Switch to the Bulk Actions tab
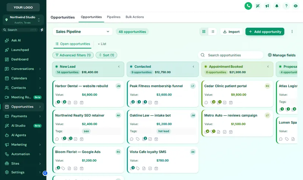The width and height of the screenshot is (303, 180). coord(135,17)
